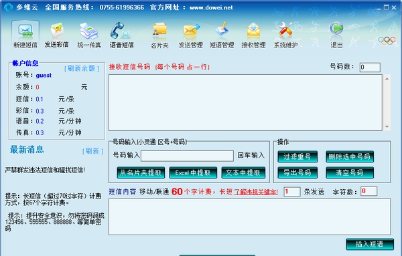Open 短语管理 phrase management
Screen dimensions: 402x256
[x=222, y=35]
